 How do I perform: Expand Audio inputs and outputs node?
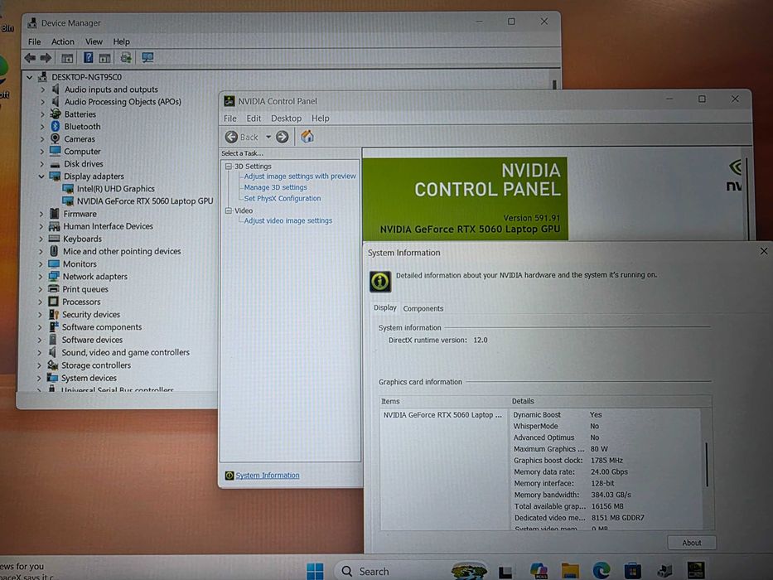42,89
